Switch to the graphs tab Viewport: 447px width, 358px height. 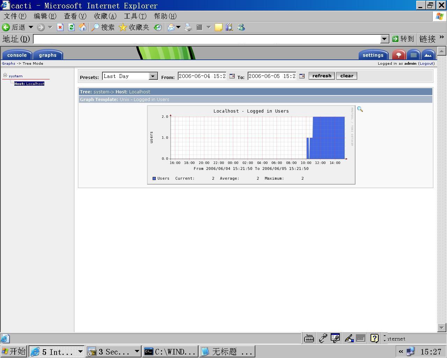click(48, 55)
